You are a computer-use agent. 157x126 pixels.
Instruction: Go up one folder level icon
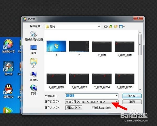tap(111, 27)
